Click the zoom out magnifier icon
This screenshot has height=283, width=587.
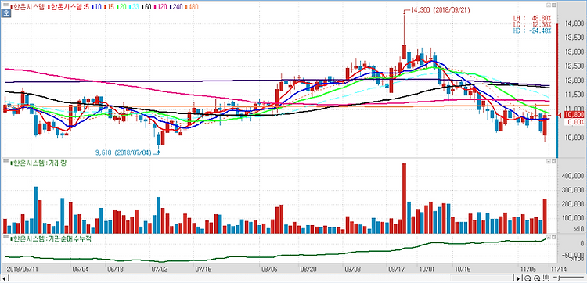pyautogui.click(x=528, y=278)
